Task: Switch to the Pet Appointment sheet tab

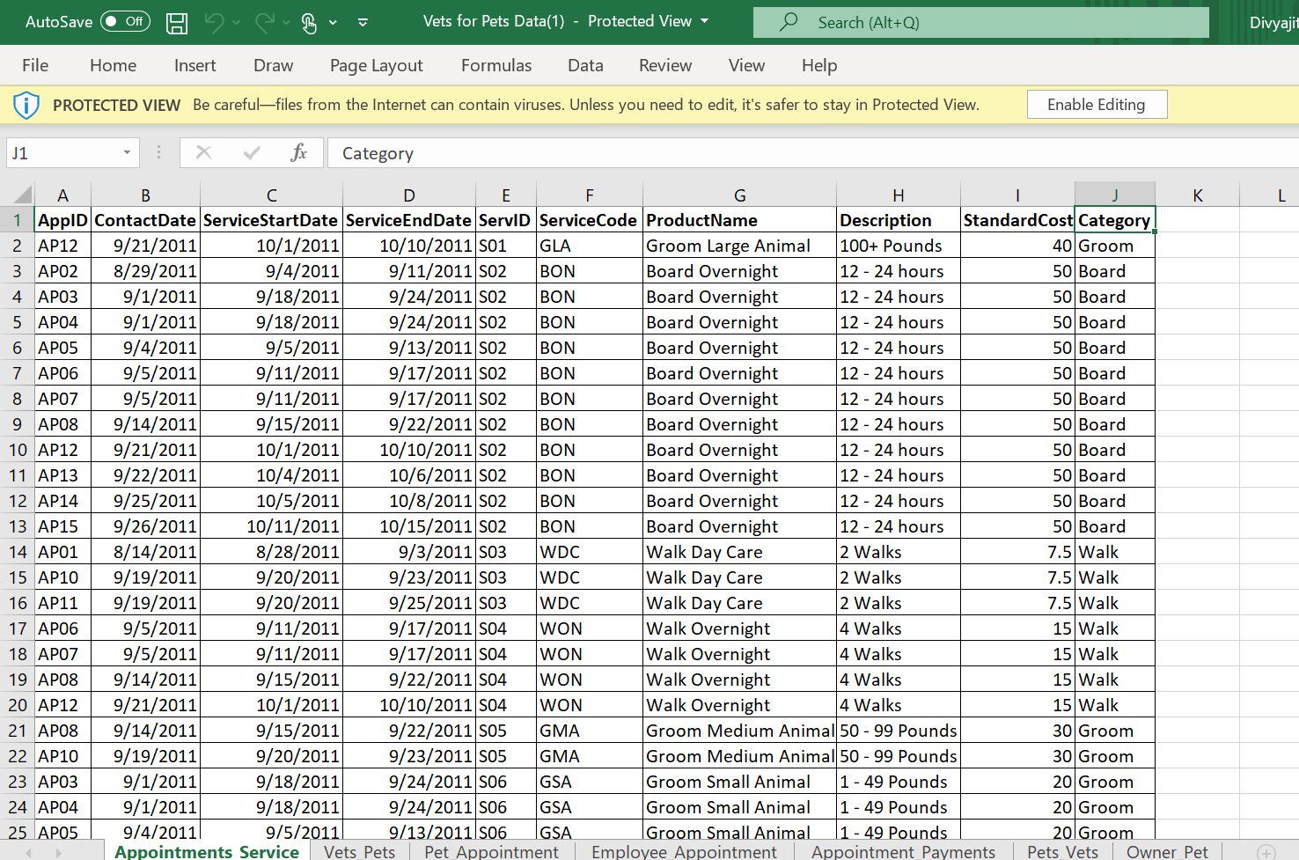Action: pos(491,851)
